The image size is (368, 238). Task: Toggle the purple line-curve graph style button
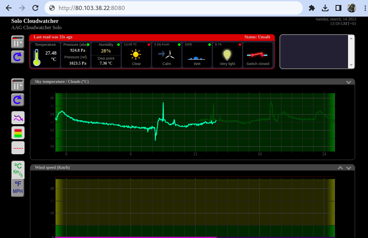pos(18,118)
